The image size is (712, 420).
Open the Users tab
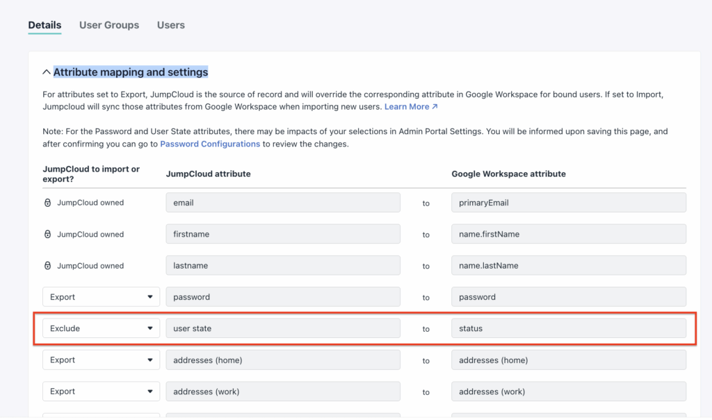(171, 25)
